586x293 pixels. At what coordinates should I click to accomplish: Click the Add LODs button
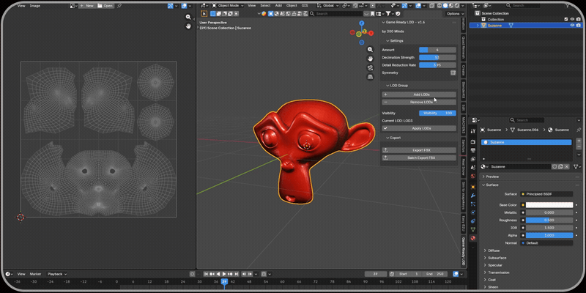[x=419, y=94]
